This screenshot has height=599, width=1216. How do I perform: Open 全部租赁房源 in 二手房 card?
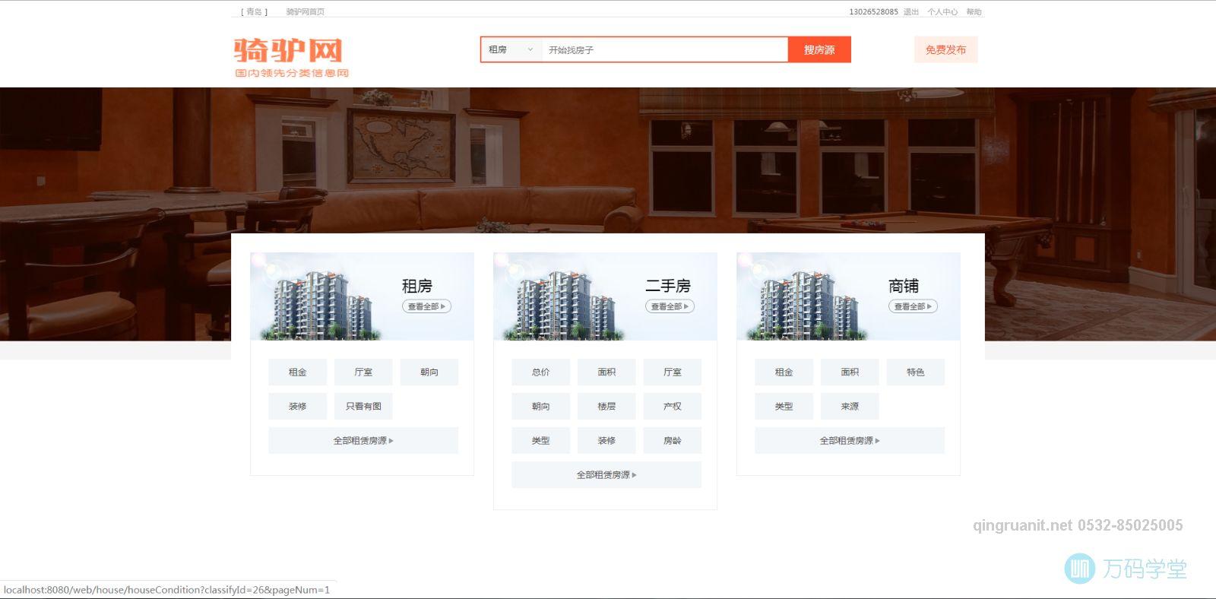(x=606, y=474)
